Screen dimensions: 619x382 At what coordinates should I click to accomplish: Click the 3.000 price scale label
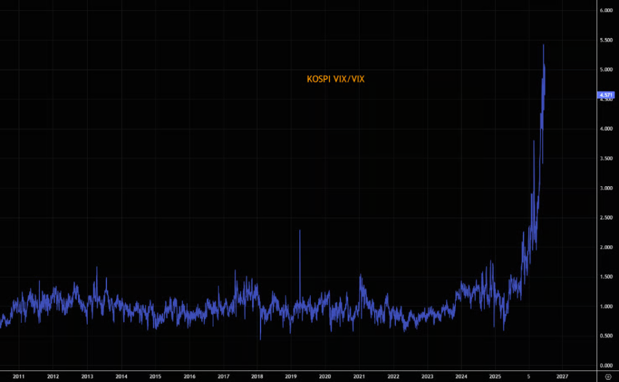pos(606,188)
